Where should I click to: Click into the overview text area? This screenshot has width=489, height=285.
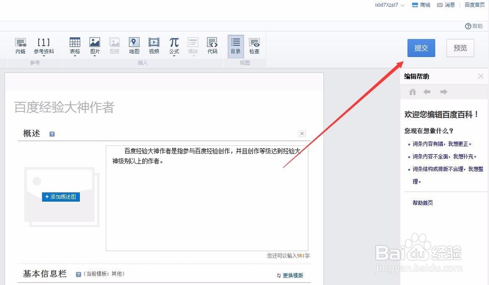coord(207,198)
